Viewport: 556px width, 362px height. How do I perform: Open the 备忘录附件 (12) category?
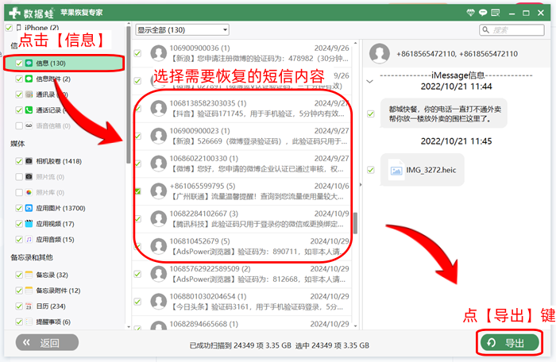coord(58,291)
